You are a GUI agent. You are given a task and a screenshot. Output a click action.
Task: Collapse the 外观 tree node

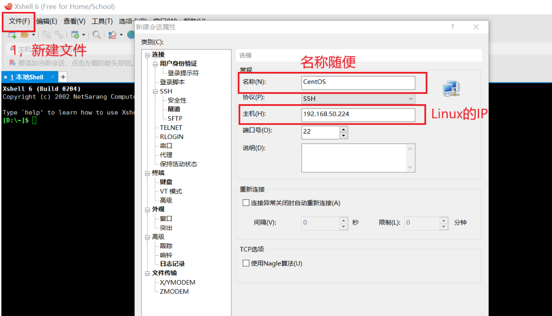pos(147,210)
